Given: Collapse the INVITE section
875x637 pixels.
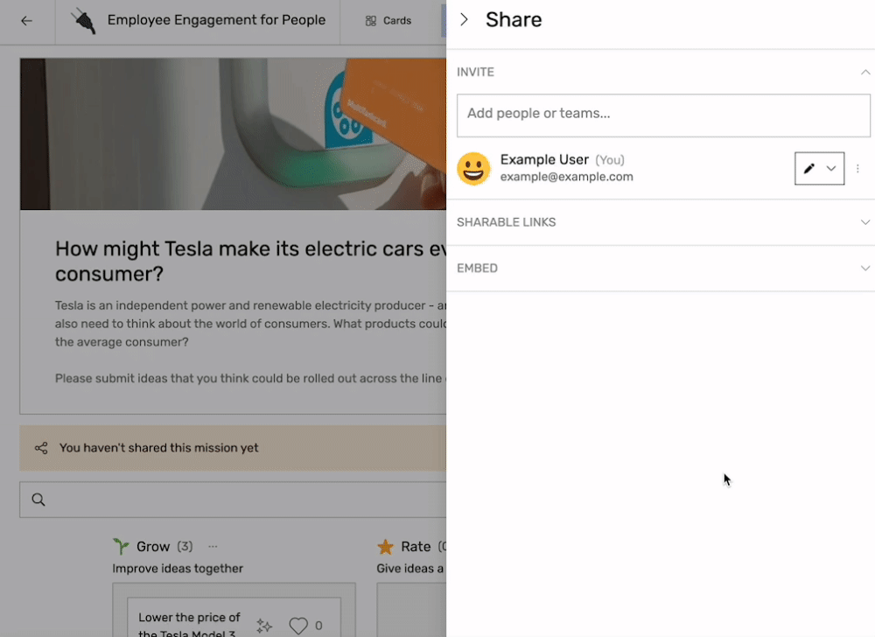Looking at the screenshot, I should (x=865, y=72).
